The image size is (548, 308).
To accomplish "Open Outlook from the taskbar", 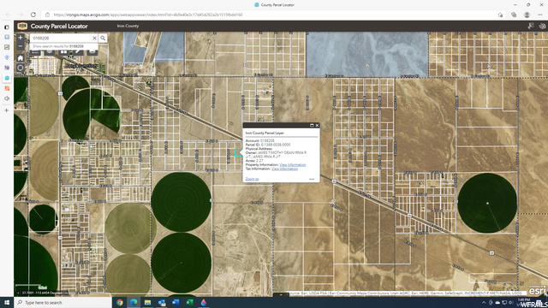I will click(162, 302).
